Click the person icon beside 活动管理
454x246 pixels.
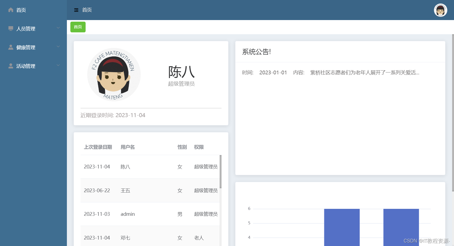pyautogui.click(x=11, y=66)
